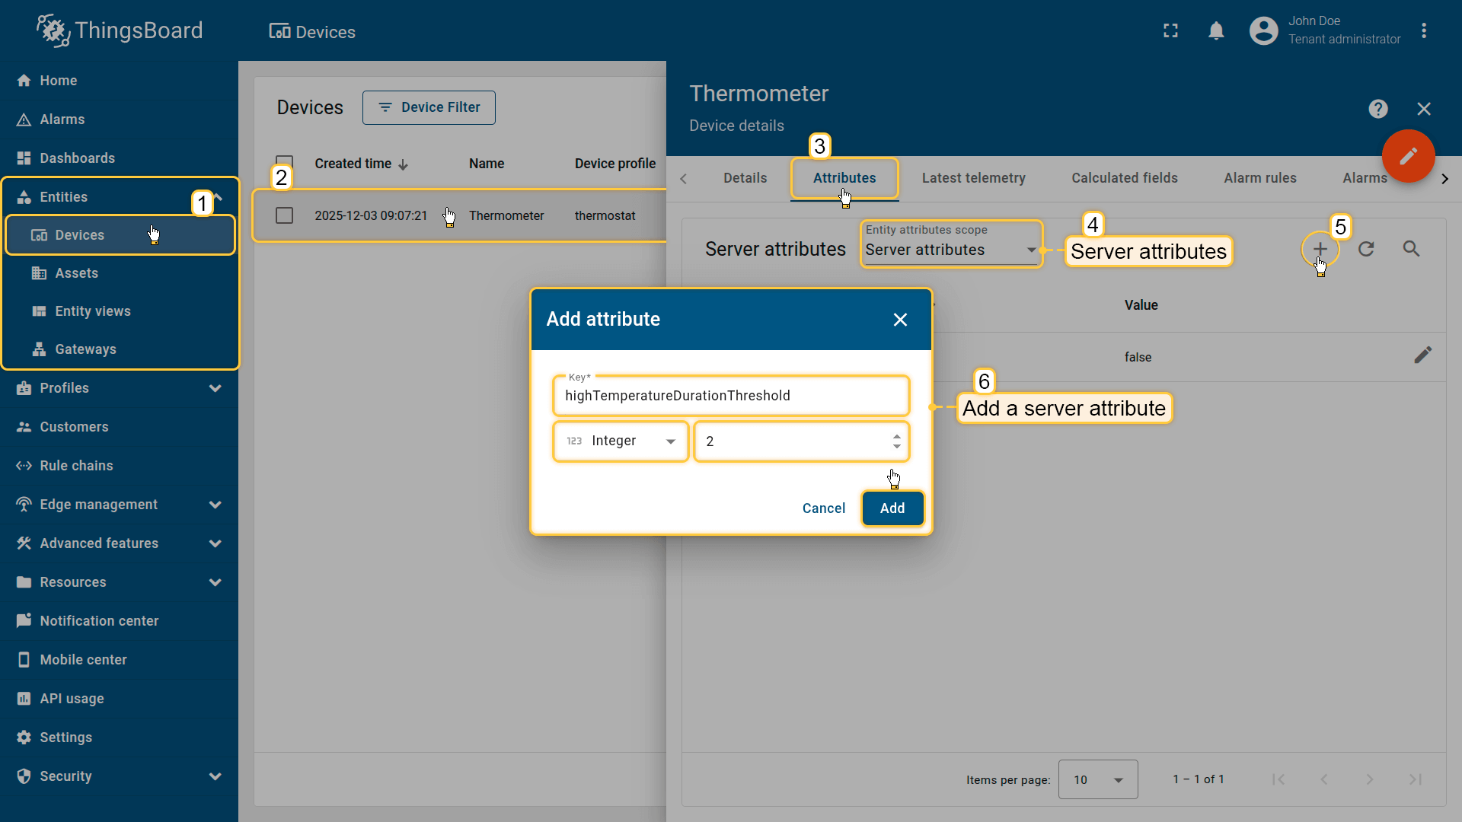Check the Thermometer row checkbox
Viewport: 1462px width, 822px height.
tap(284, 215)
